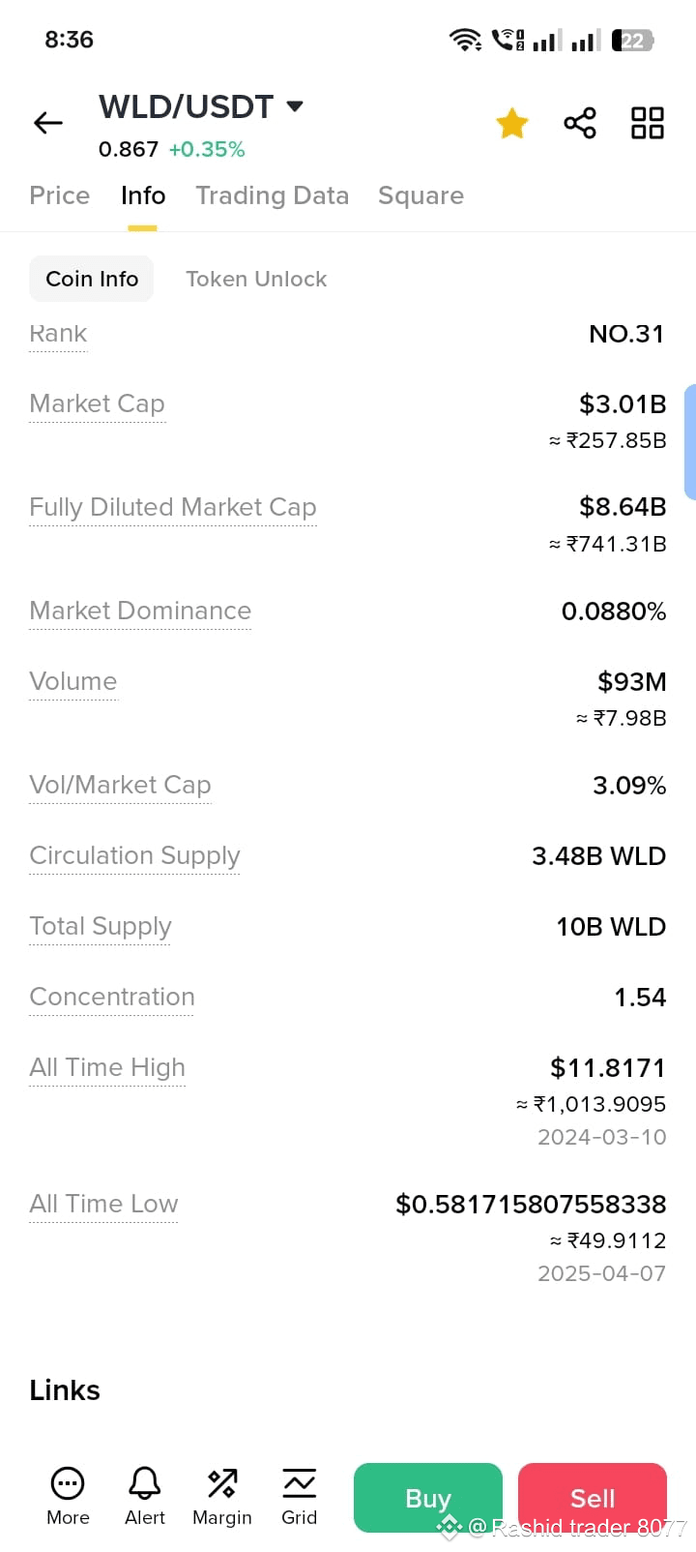This screenshot has width=696, height=1552.
Task: Open the Square tab
Action: click(x=420, y=195)
